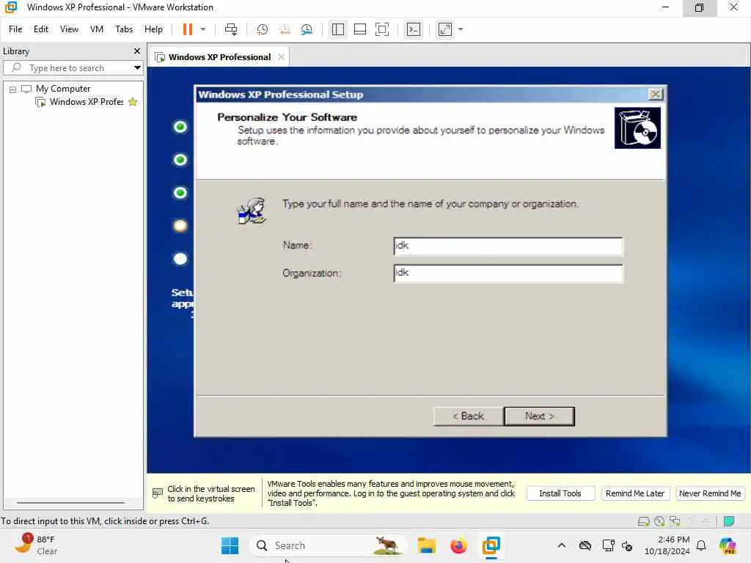Open the notifications bell icon

tap(701, 545)
